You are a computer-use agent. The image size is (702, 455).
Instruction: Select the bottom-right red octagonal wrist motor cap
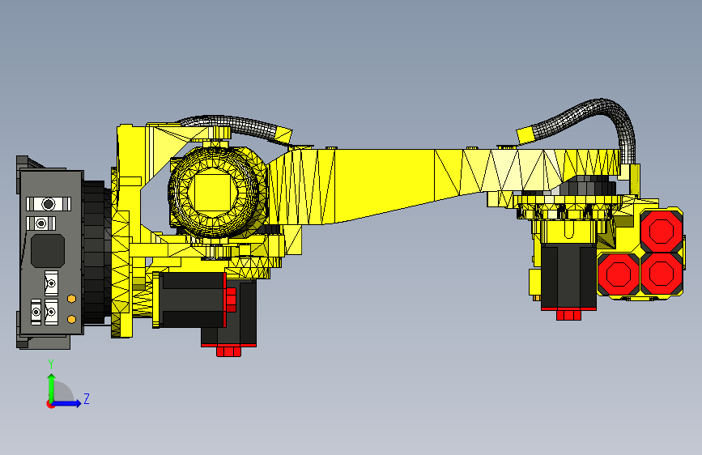tap(662, 273)
